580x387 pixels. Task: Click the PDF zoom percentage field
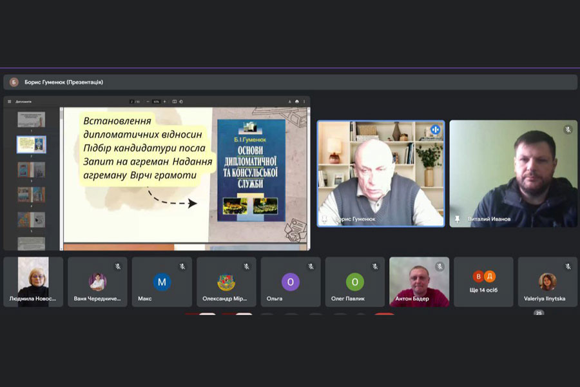click(x=156, y=101)
